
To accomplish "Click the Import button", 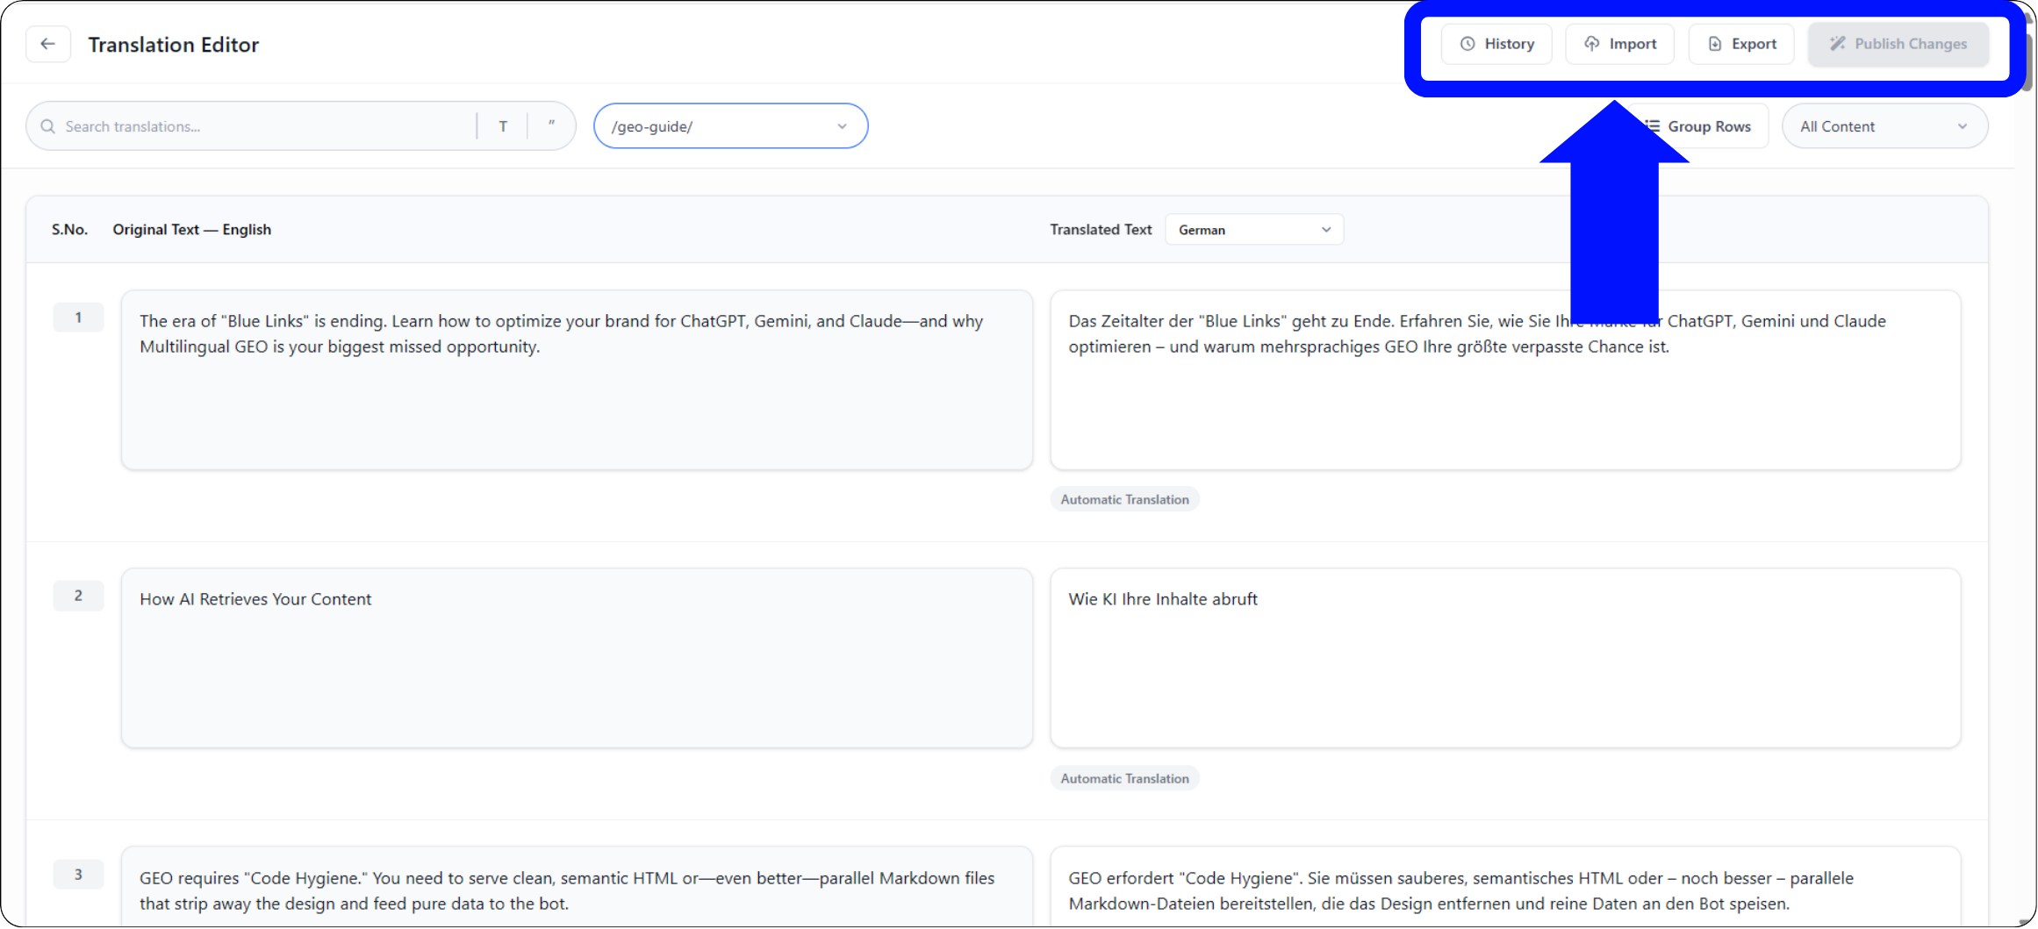I will click(x=1619, y=44).
